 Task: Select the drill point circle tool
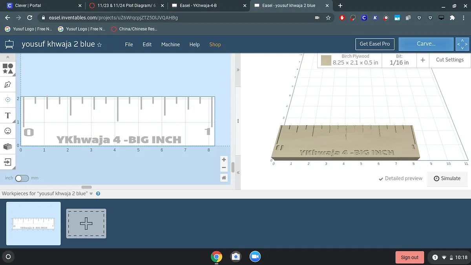[8, 100]
